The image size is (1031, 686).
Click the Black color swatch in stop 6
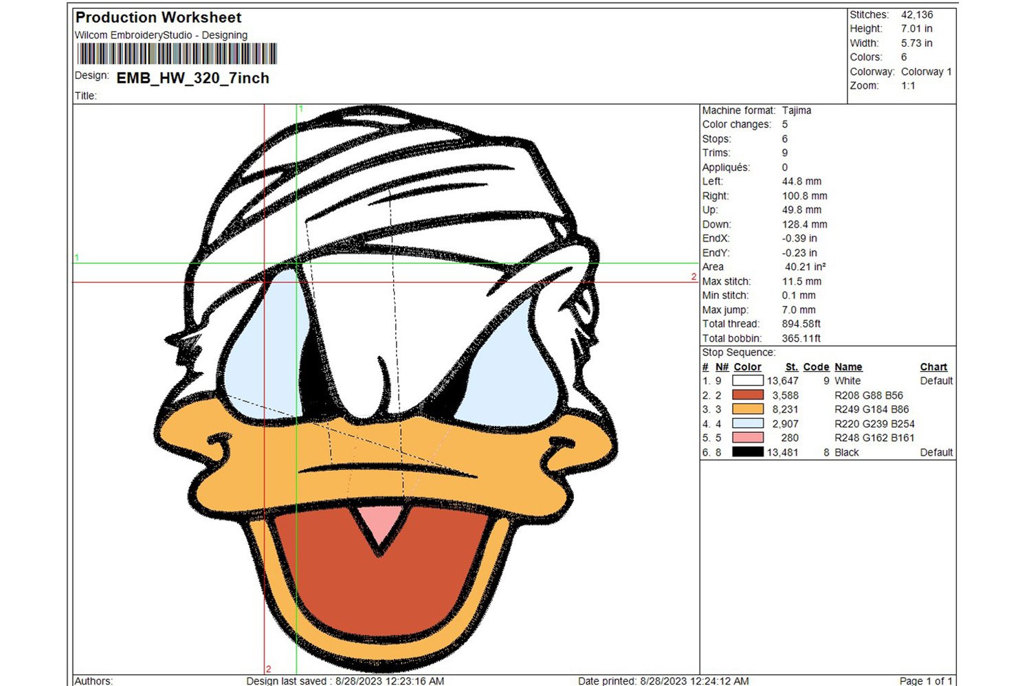point(748,452)
